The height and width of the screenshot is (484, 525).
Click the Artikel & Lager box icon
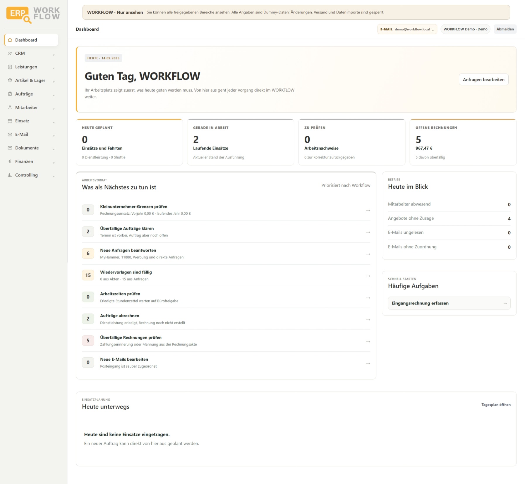pos(10,80)
